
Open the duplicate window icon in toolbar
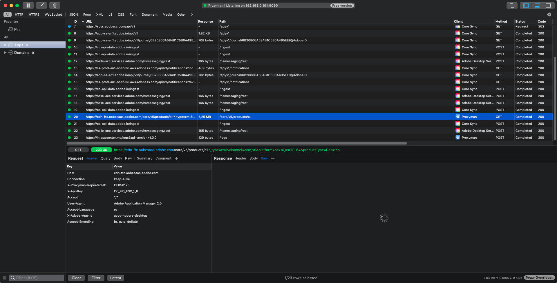(512, 6)
